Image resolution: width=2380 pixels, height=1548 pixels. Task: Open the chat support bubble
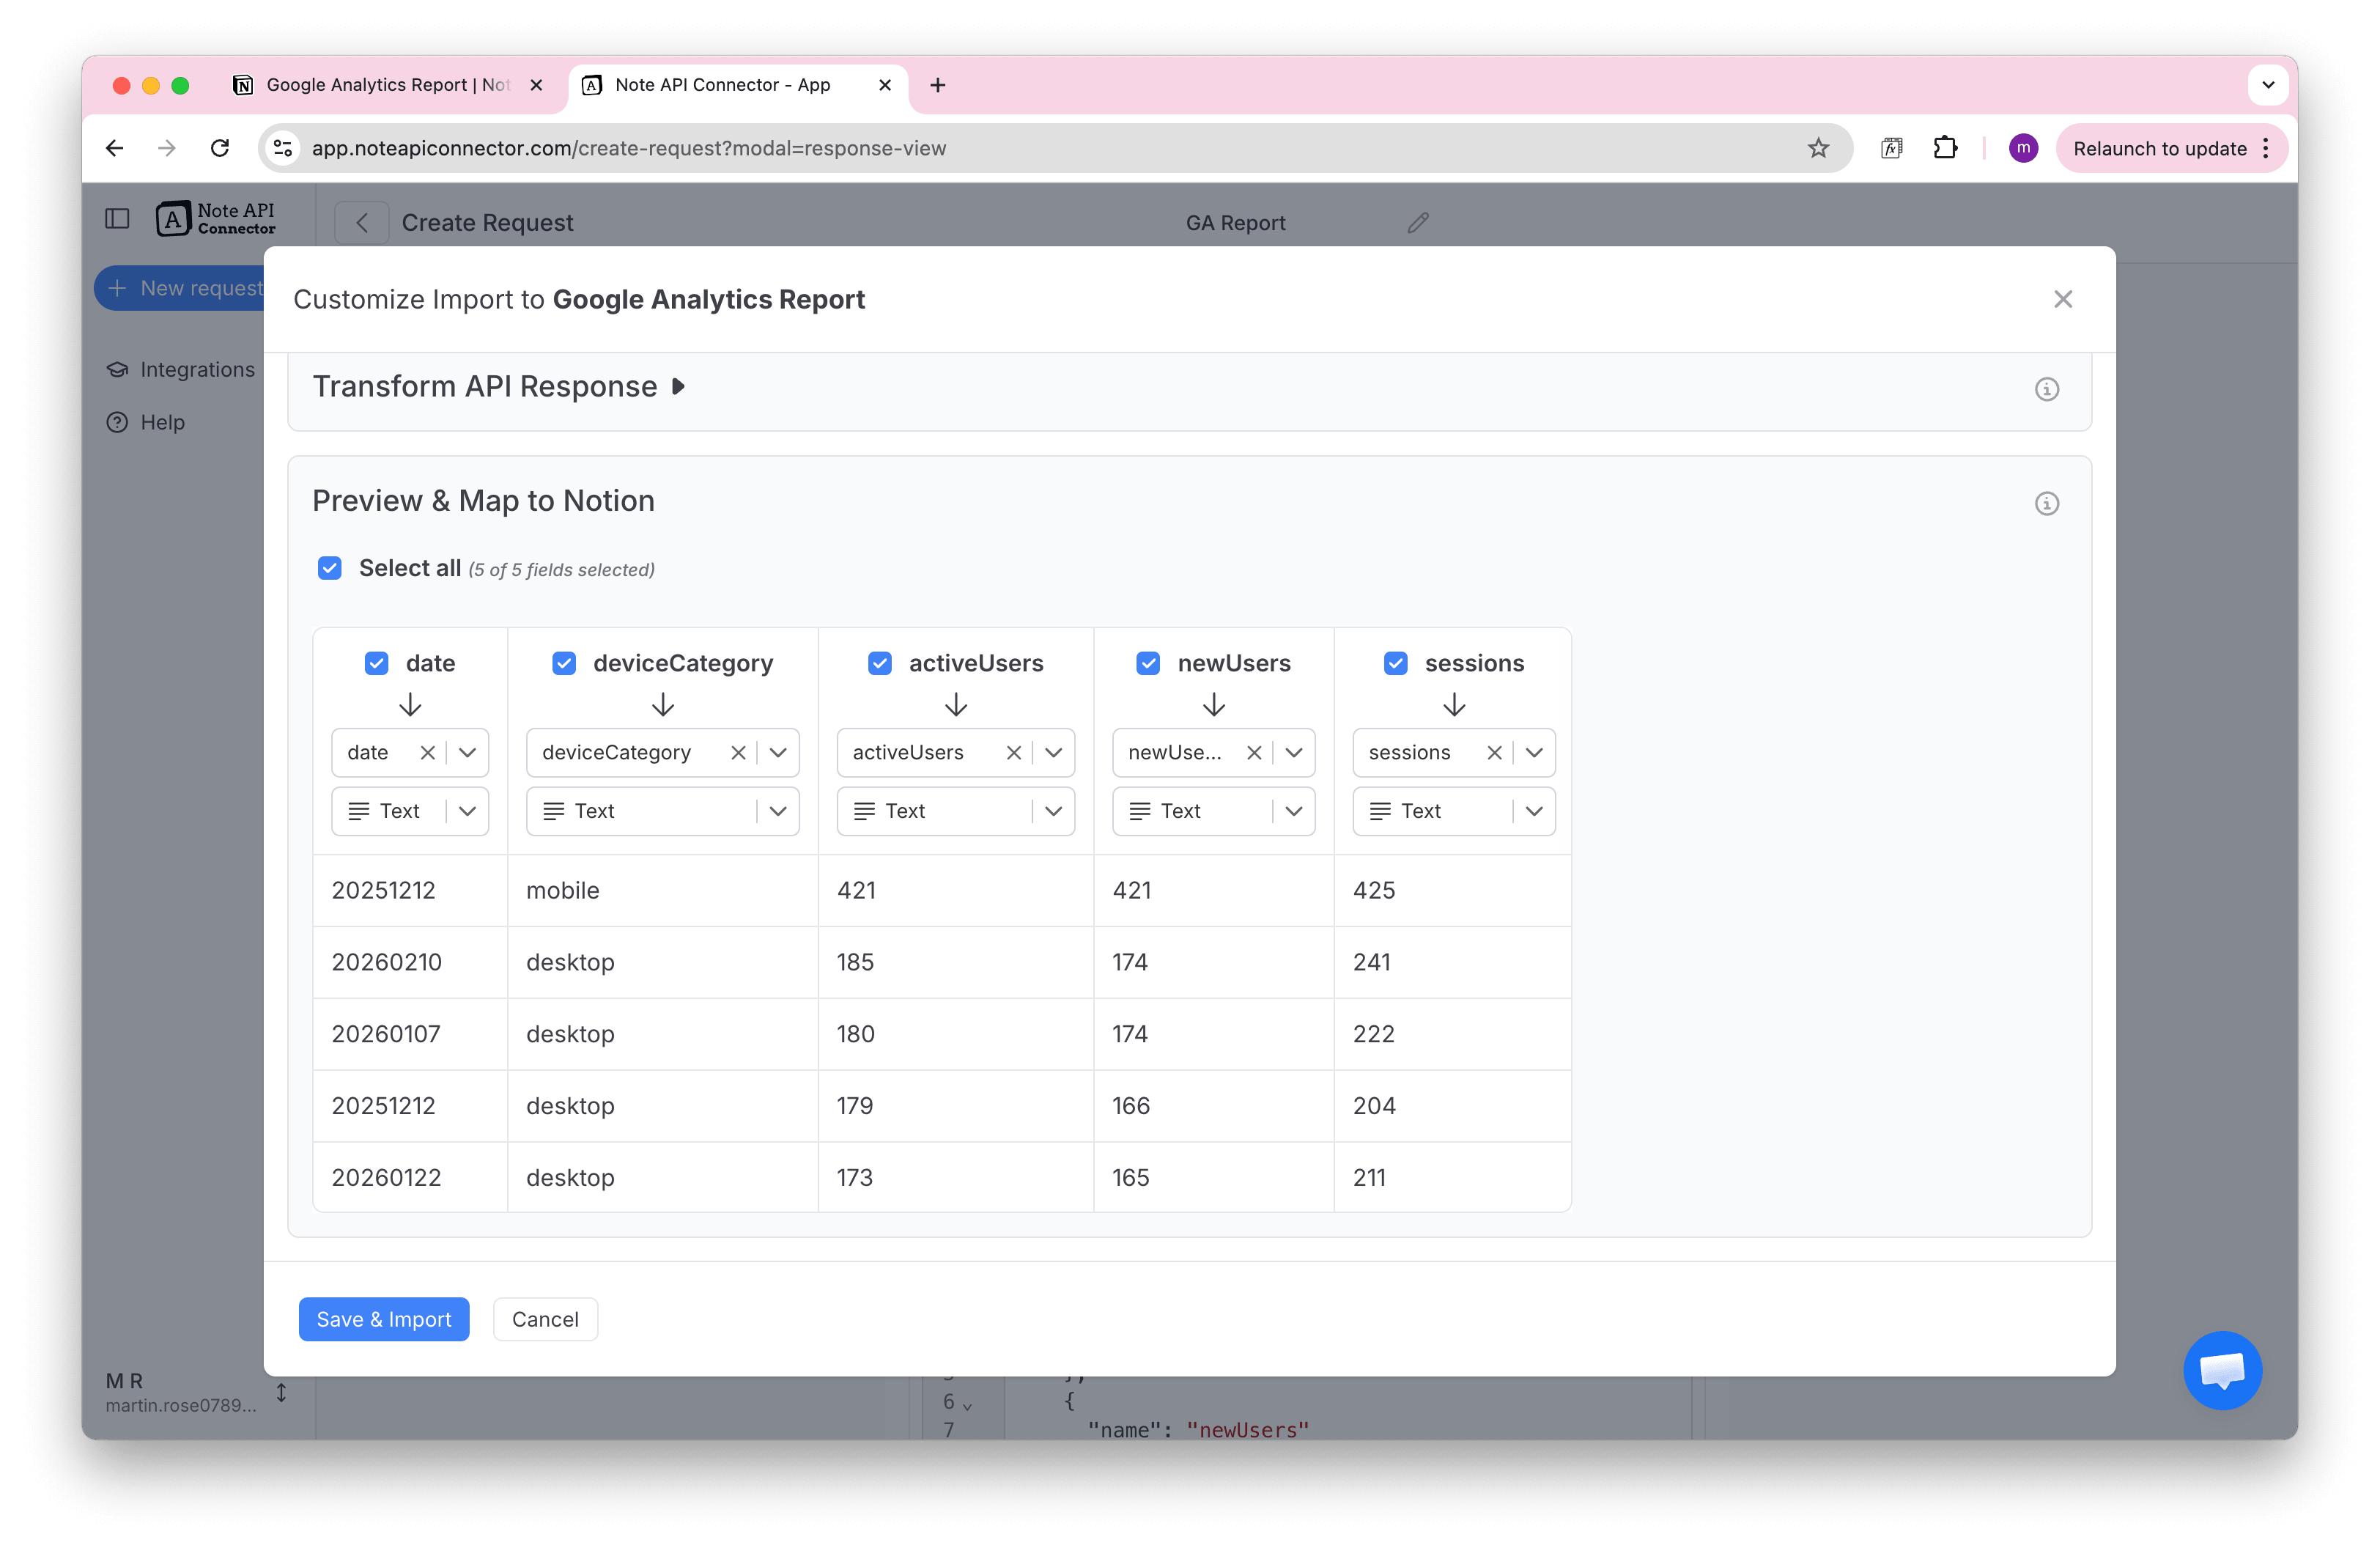[2223, 1370]
